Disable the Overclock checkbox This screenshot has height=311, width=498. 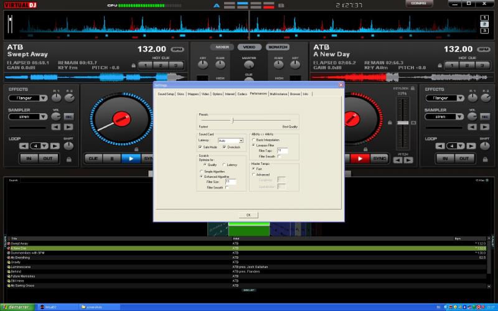click(x=224, y=147)
